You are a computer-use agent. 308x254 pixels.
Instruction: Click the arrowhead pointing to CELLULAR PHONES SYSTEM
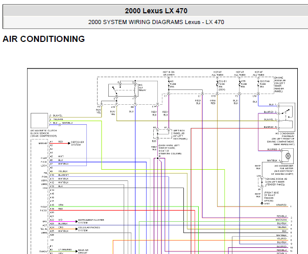pyautogui.click(x=77, y=229)
